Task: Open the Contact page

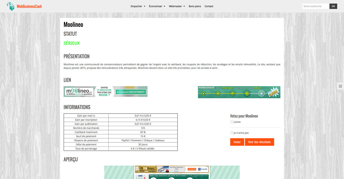Action: [209, 6]
